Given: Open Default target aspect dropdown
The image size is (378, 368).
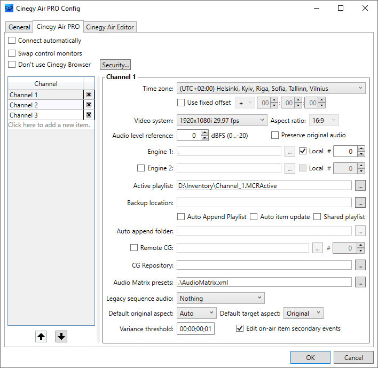Looking at the screenshot, I should (x=303, y=313).
